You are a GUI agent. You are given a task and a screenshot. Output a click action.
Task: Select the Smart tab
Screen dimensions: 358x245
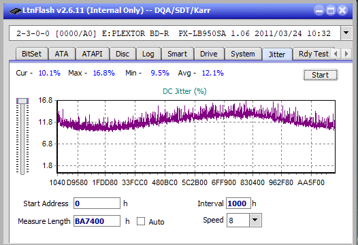[x=177, y=54]
